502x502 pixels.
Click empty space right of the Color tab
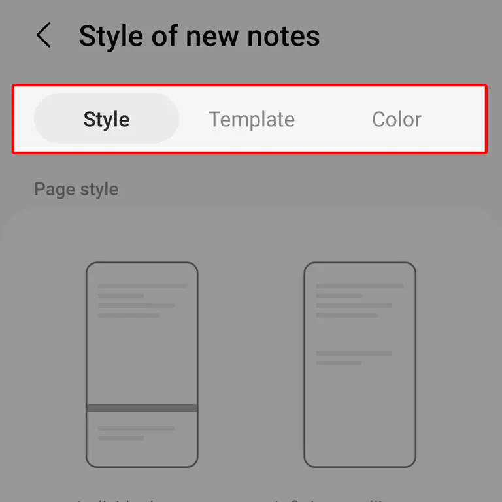point(455,119)
